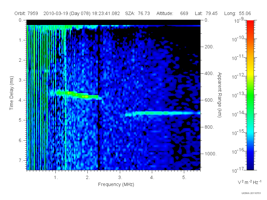This screenshot has width=267, height=200.
Task: Click the Apparent Range (km) axis label
Action: [220, 95]
